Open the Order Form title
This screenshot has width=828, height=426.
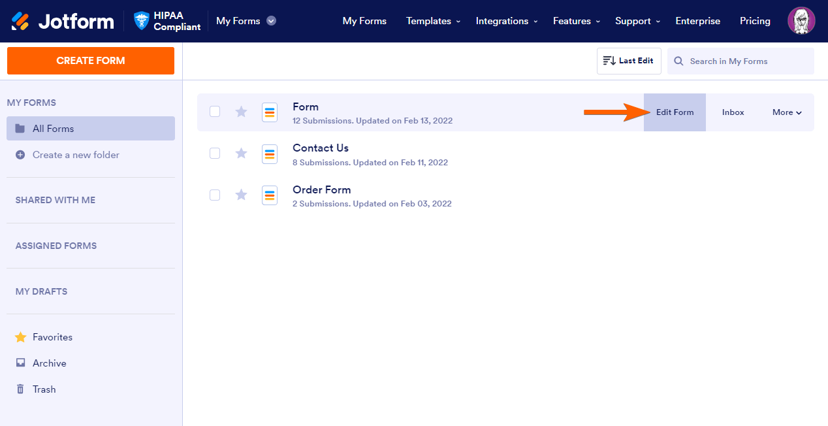point(322,190)
